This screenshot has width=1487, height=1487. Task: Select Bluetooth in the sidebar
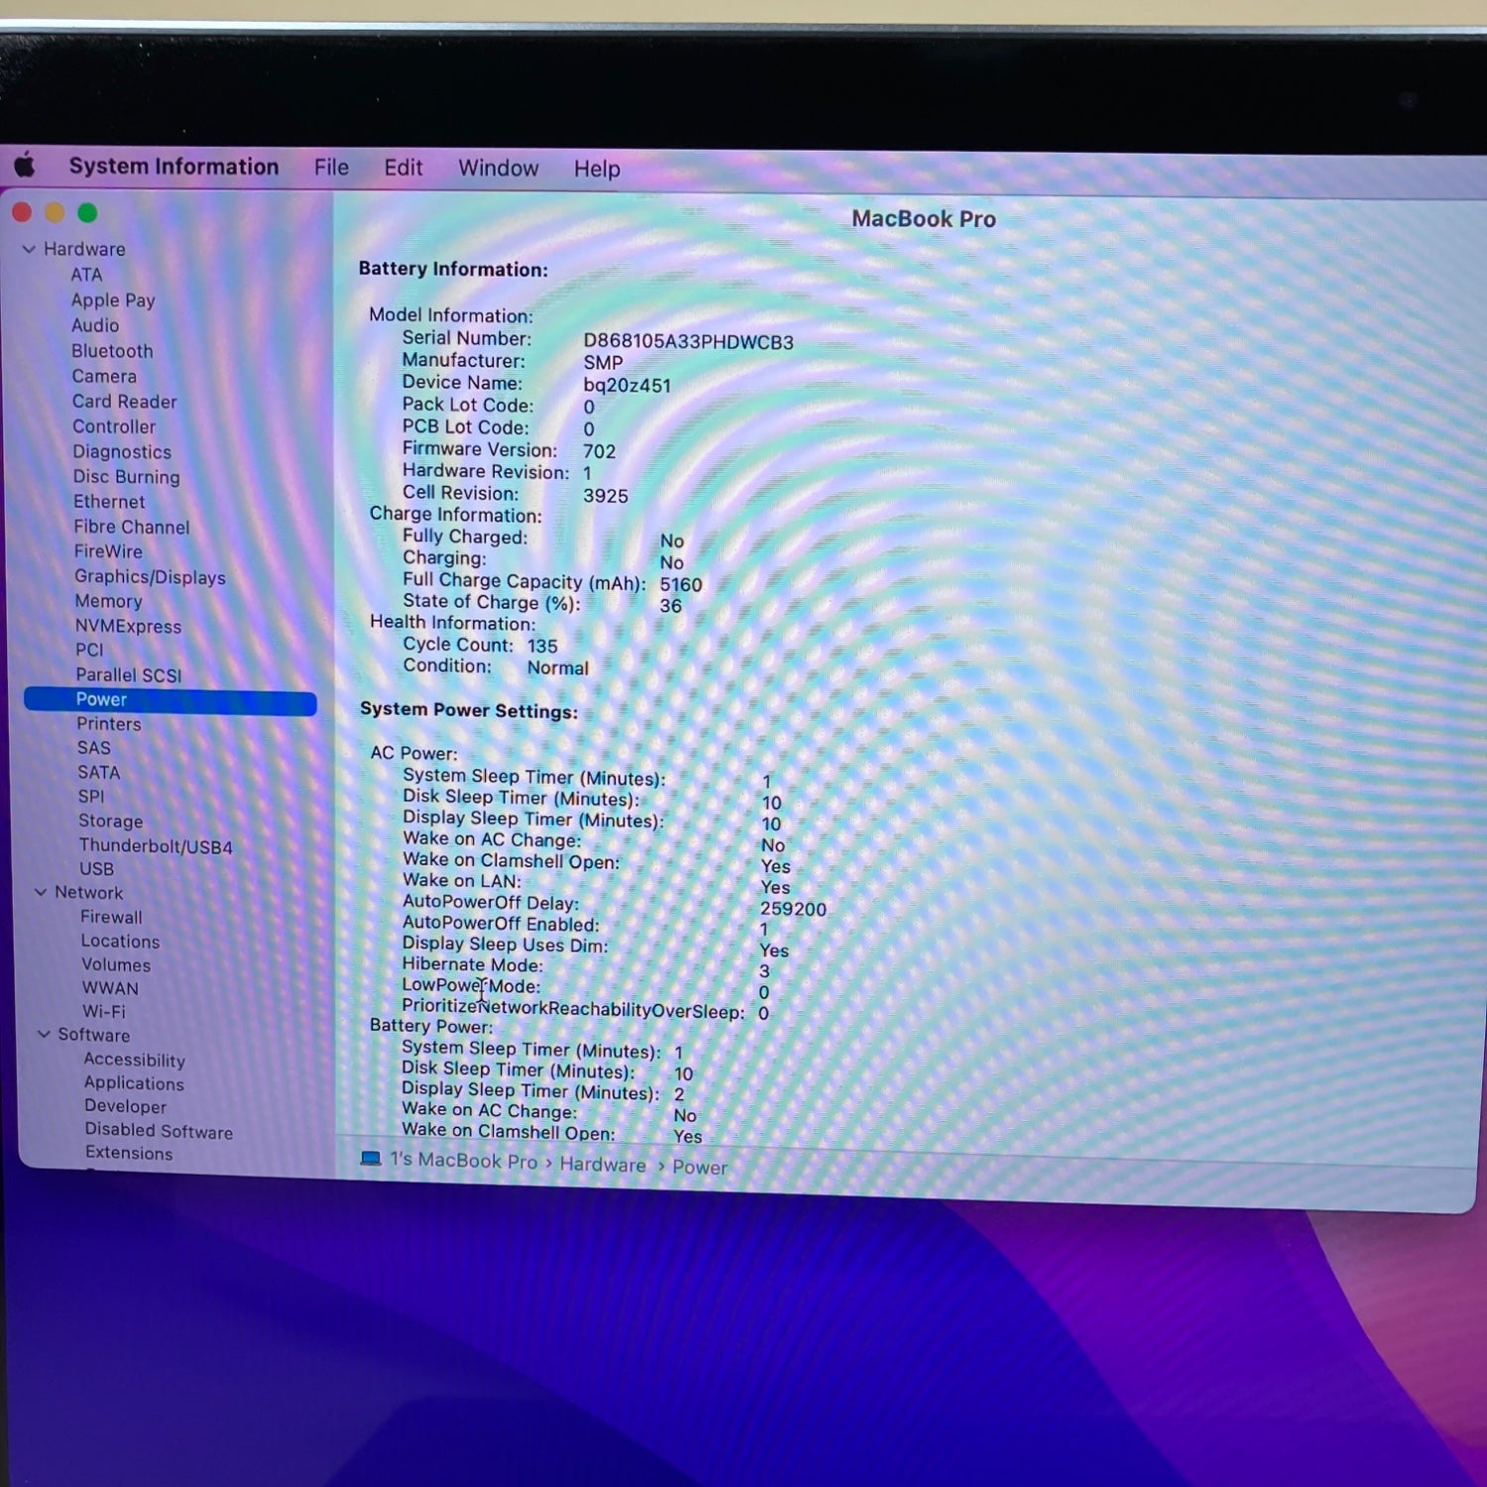(112, 351)
